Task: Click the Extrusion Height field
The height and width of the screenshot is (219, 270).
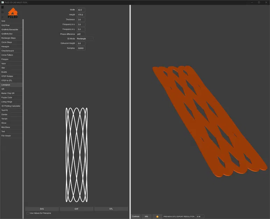Action: (81, 43)
